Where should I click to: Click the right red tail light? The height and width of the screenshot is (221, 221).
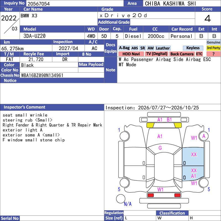177,195
